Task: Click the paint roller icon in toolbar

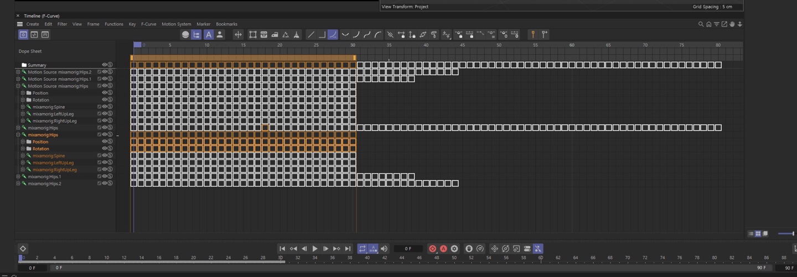Action: coord(434,35)
